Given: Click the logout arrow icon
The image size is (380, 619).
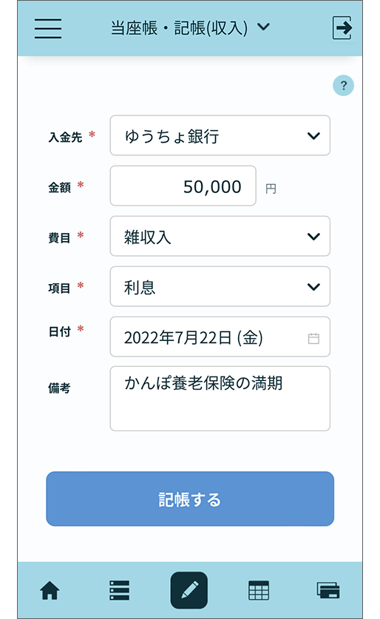Looking at the screenshot, I should tap(342, 27).
